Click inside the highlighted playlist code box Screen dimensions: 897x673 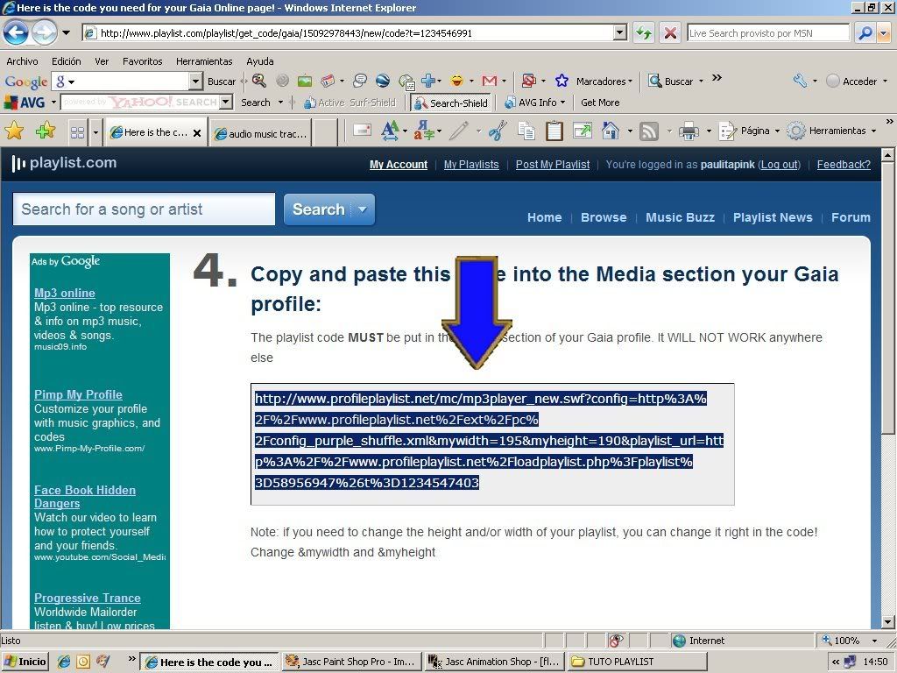(x=492, y=444)
